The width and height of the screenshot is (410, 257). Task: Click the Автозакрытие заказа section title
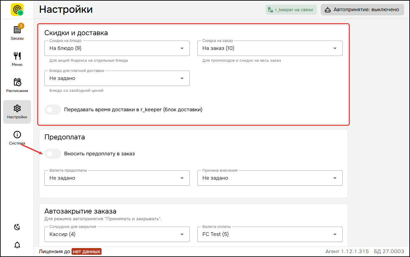coord(80,211)
